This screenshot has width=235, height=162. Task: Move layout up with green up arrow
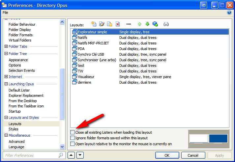click(x=139, y=24)
